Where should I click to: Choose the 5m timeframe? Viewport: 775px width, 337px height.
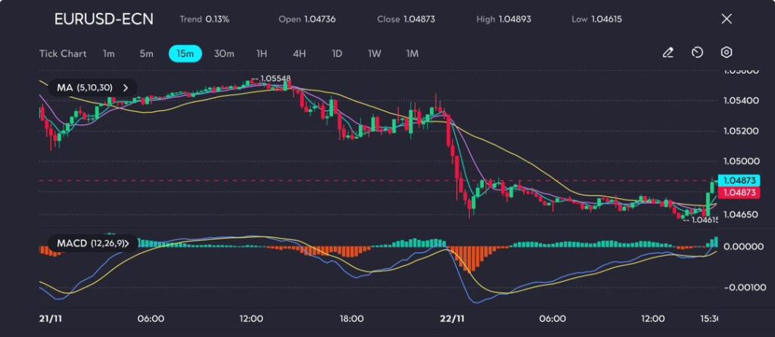[146, 54]
